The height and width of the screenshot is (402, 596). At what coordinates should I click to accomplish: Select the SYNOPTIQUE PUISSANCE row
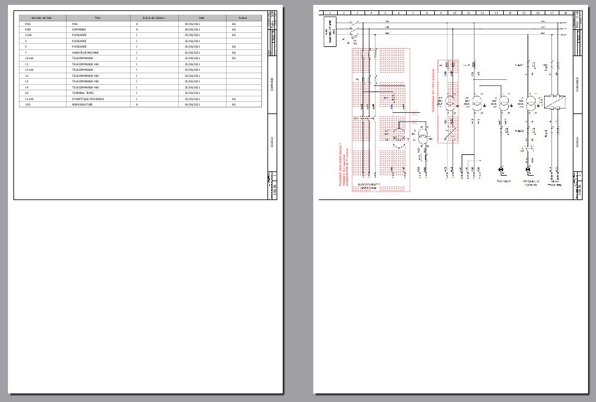140,99
